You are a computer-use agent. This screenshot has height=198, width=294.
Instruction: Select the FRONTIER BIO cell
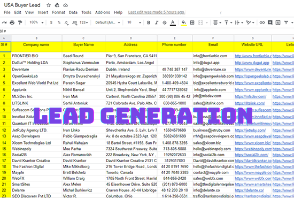click(36, 56)
